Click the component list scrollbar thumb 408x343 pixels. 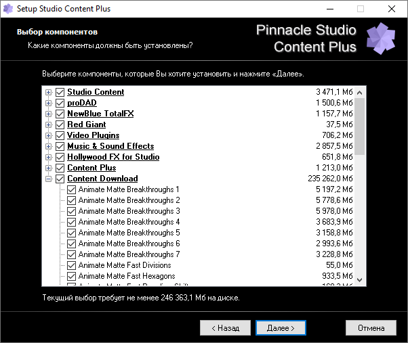(360, 127)
